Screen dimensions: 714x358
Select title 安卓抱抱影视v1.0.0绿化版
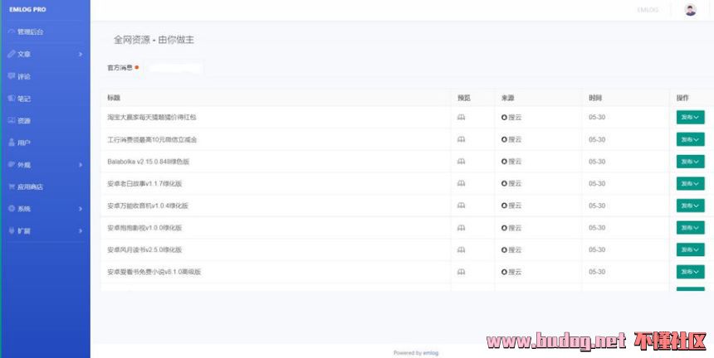(144, 228)
